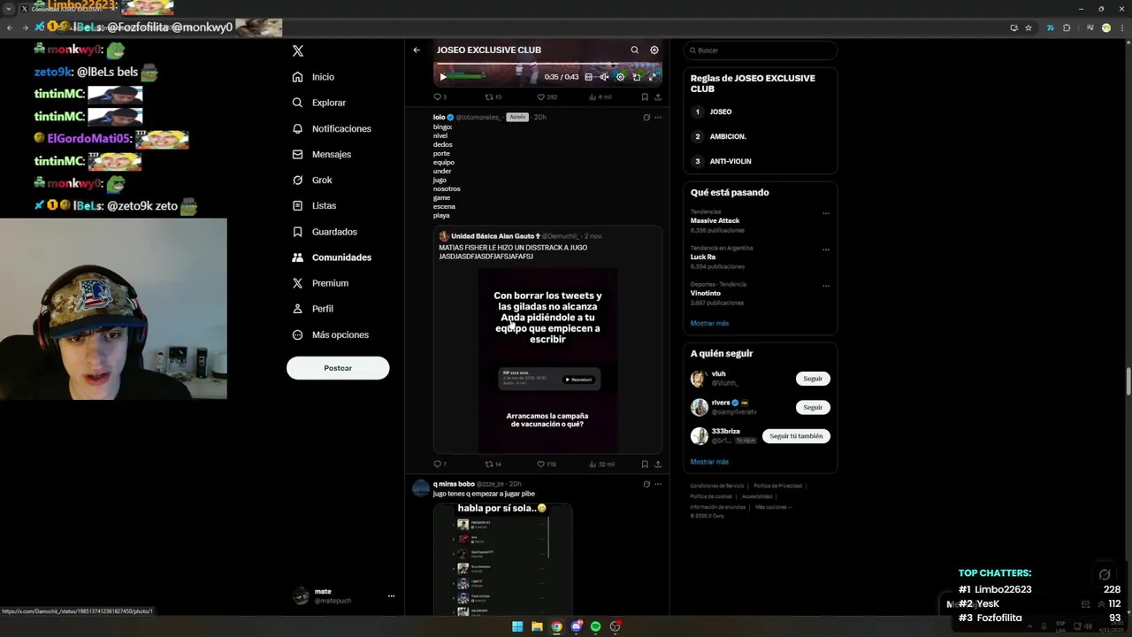Search within JOSEO EXCLUSIVE CLUB community
This screenshot has height=637, width=1132.
point(634,50)
